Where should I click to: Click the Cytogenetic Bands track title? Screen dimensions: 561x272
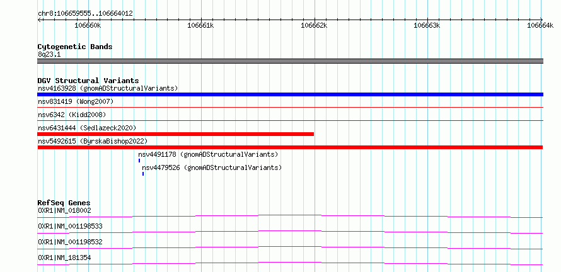(75, 47)
